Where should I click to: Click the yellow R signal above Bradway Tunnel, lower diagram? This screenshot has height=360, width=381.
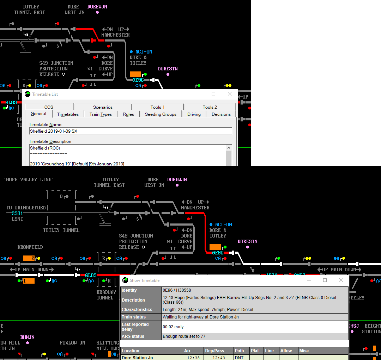tap(109, 258)
